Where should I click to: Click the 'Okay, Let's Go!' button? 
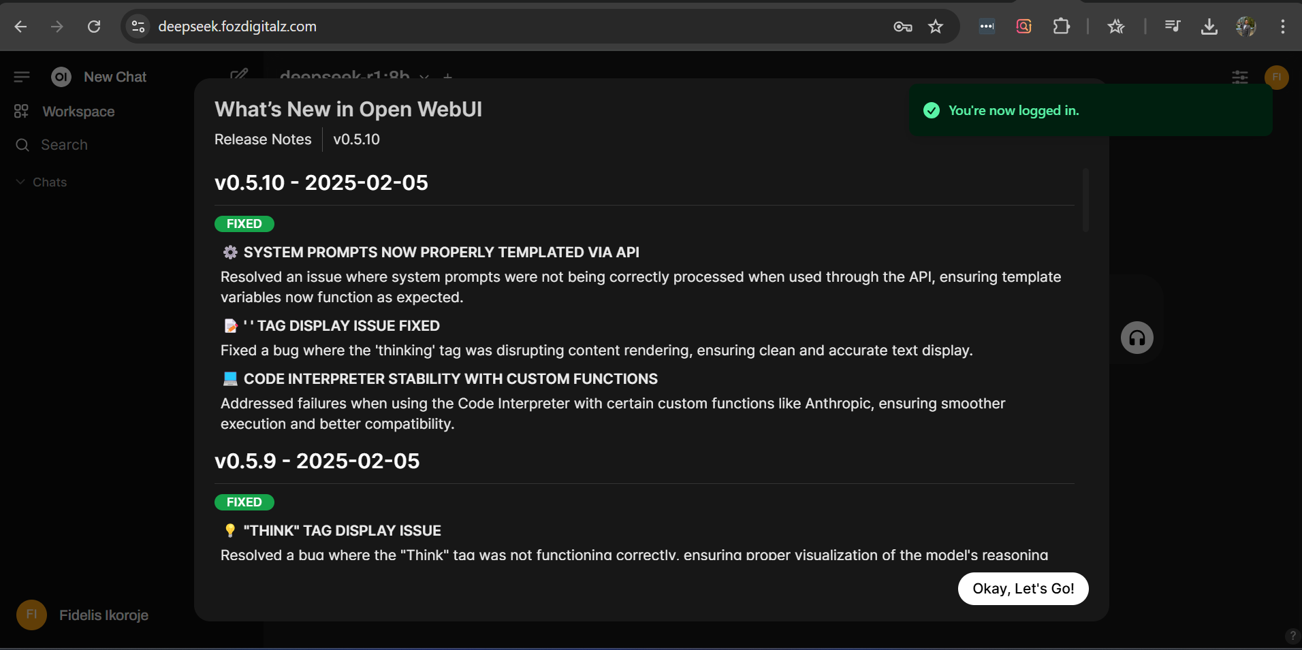(x=1023, y=589)
